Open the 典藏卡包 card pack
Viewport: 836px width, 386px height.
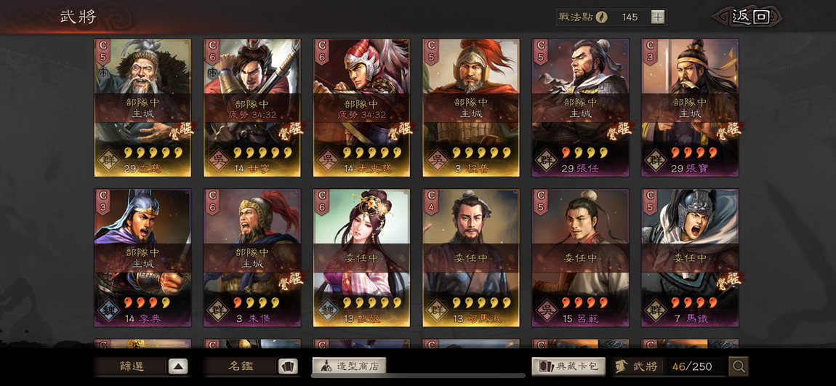pos(568,366)
